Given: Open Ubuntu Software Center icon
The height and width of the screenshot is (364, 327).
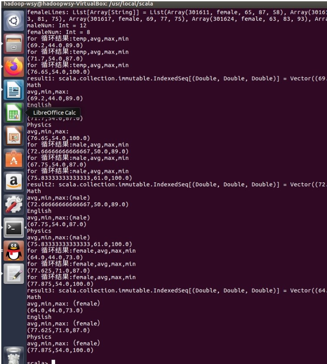Looking at the screenshot, I should coord(14,159).
